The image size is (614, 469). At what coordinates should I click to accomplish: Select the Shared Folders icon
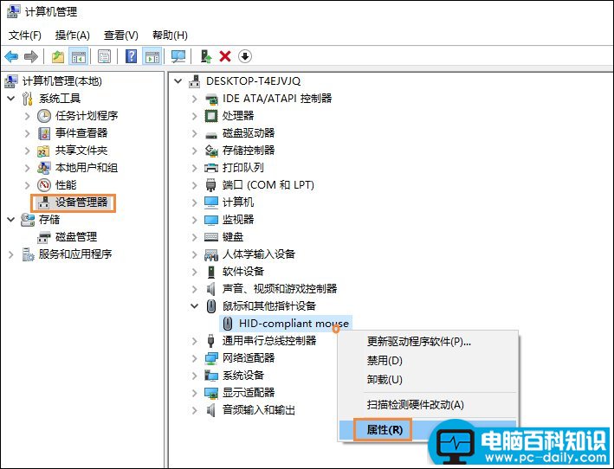(x=44, y=151)
